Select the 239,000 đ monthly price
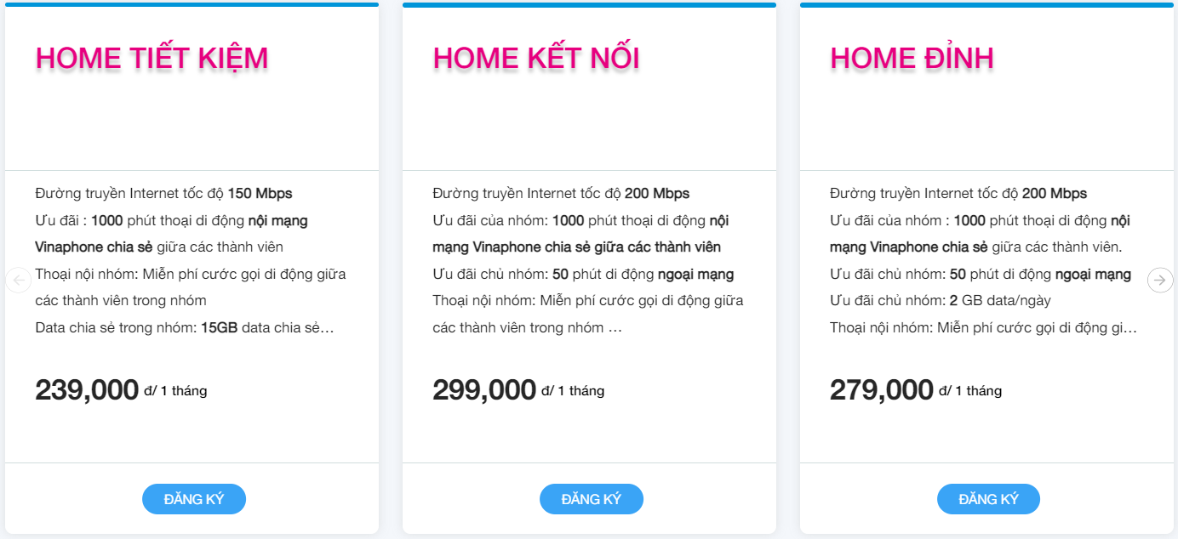This screenshot has height=539, width=1178. [87, 390]
